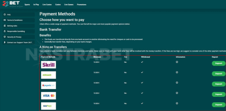Screen dimensions: 226x111
Task: Click the Contact Support arrow icon
Action: click(5, 42)
